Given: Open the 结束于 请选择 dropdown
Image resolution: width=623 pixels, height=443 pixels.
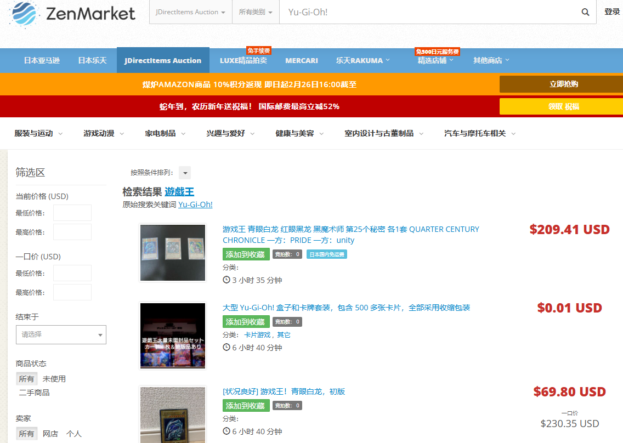Looking at the screenshot, I should [x=61, y=334].
